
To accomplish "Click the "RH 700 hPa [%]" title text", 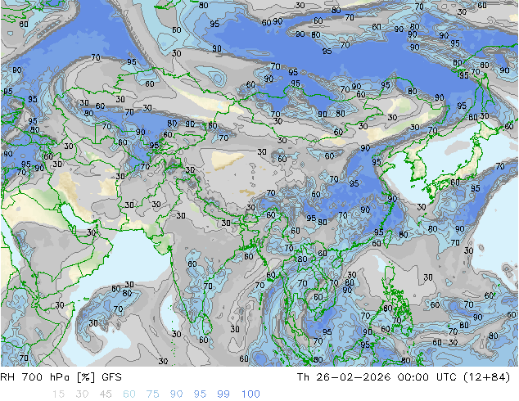I will tap(47, 377).
